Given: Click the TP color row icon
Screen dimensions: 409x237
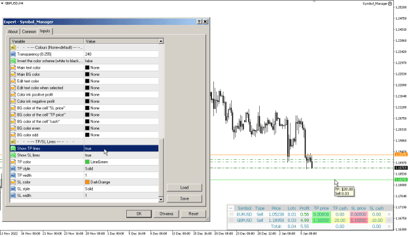Looking at the screenshot, I should [x=13, y=162].
